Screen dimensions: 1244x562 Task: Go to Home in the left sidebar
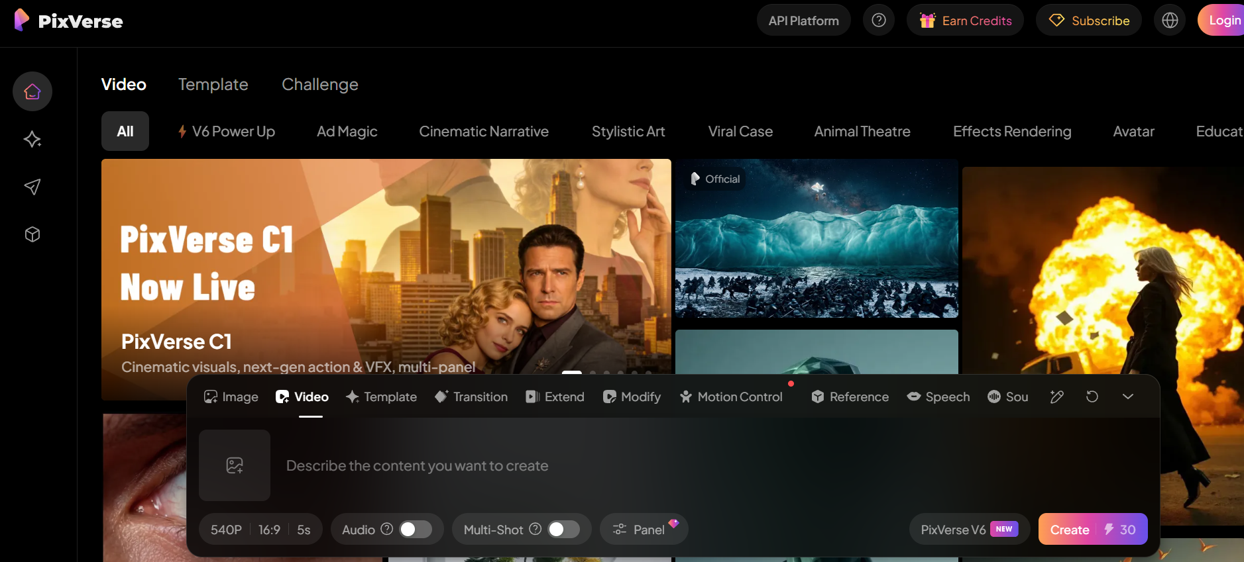click(32, 91)
